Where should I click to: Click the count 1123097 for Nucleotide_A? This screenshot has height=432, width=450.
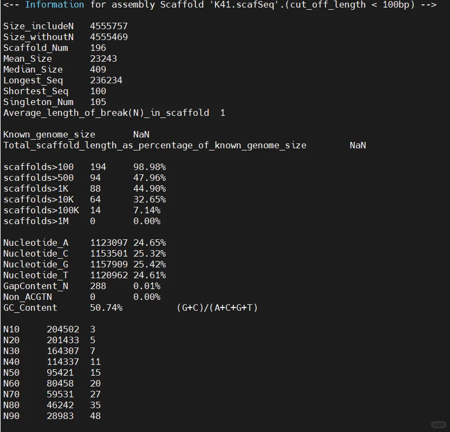[109, 243]
